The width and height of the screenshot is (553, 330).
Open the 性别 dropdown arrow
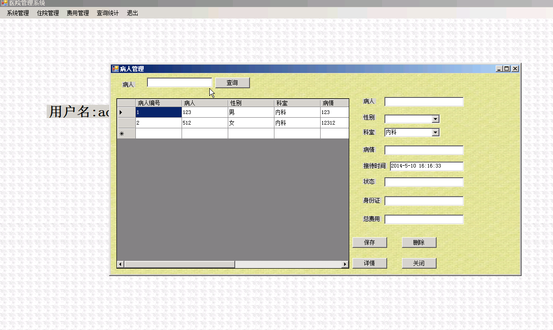[x=436, y=119]
